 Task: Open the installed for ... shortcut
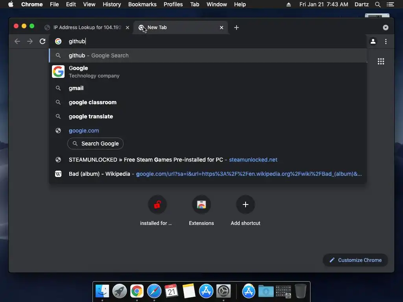point(157,210)
